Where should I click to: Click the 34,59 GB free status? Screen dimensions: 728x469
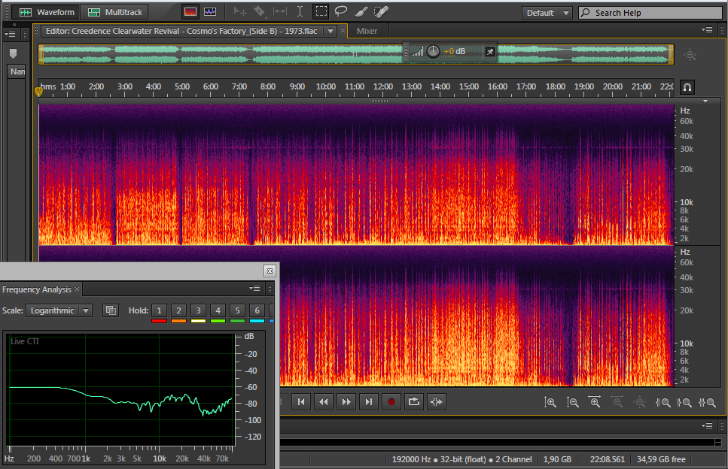[x=661, y=459]
